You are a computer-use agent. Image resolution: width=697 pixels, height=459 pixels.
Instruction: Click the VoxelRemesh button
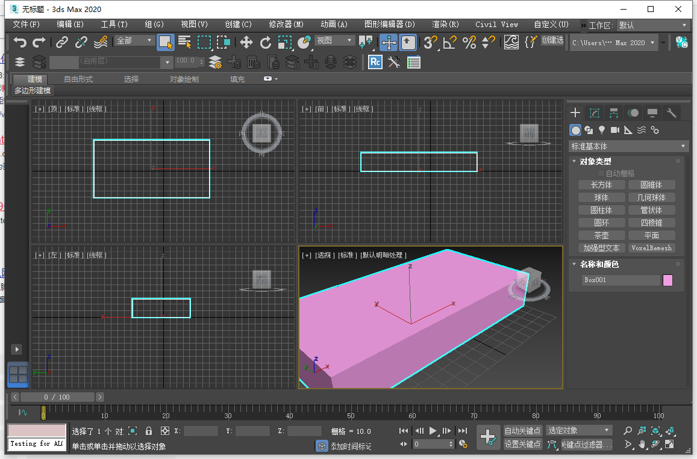coord(652,248)
